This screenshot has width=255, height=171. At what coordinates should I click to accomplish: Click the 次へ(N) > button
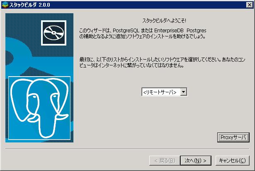[196, 161]
